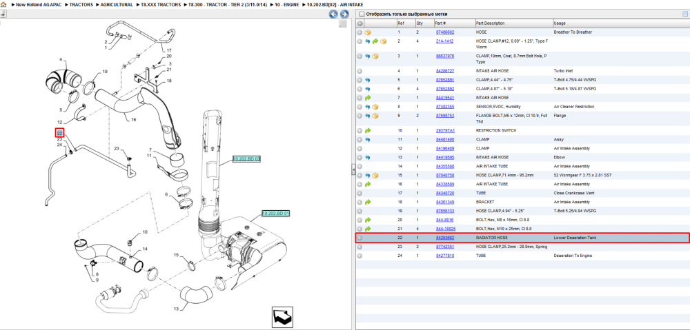Open package icon for part 87486602

pyautogui.click(x=368, y=32)
